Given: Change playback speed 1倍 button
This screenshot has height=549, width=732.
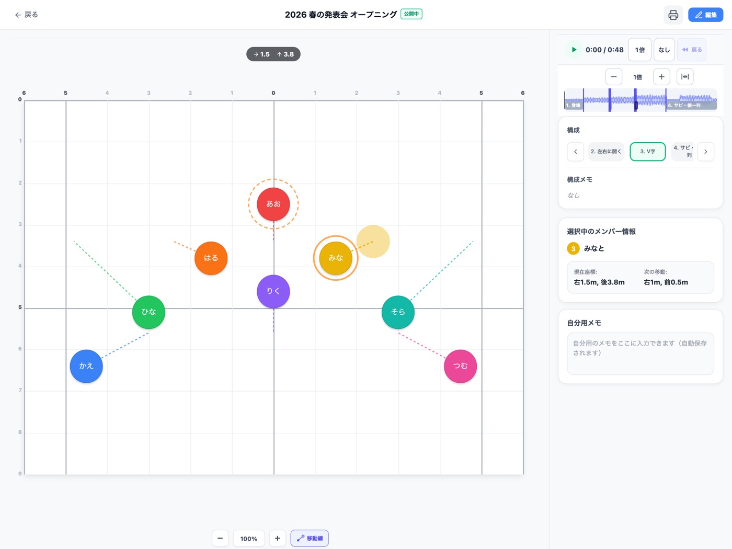Looking at the screenshot, I should [639, 50].
